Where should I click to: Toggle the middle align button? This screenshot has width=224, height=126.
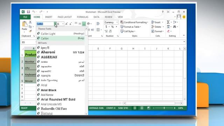tap(80, 23)
